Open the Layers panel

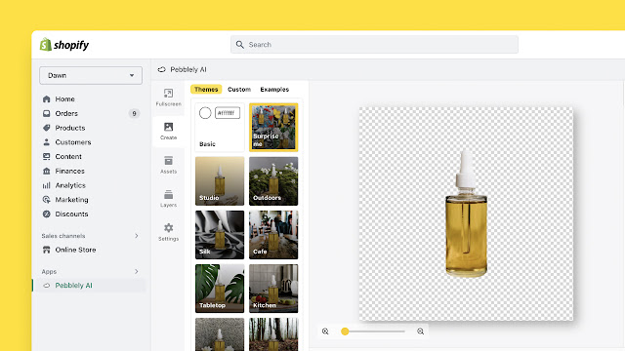point(168,199)
